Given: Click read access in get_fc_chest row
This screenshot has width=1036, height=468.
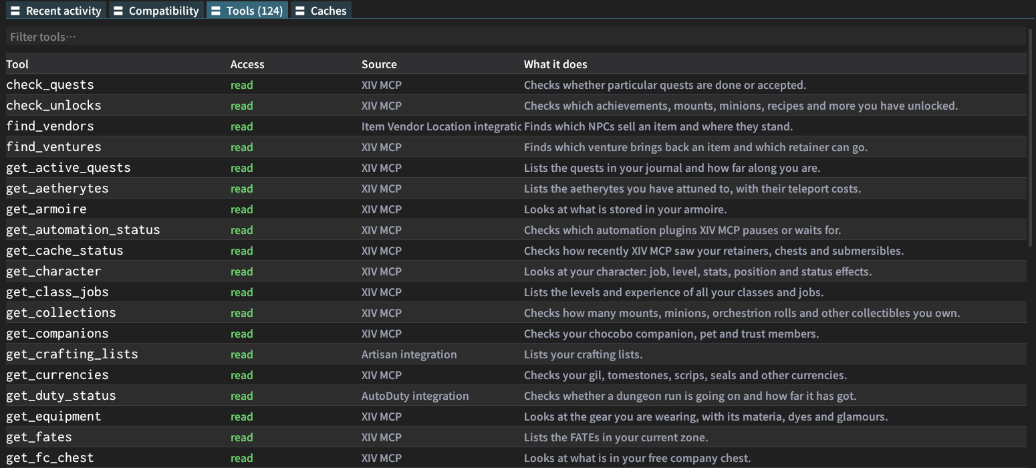Looking at the screenshot, I should coord(242,458).
